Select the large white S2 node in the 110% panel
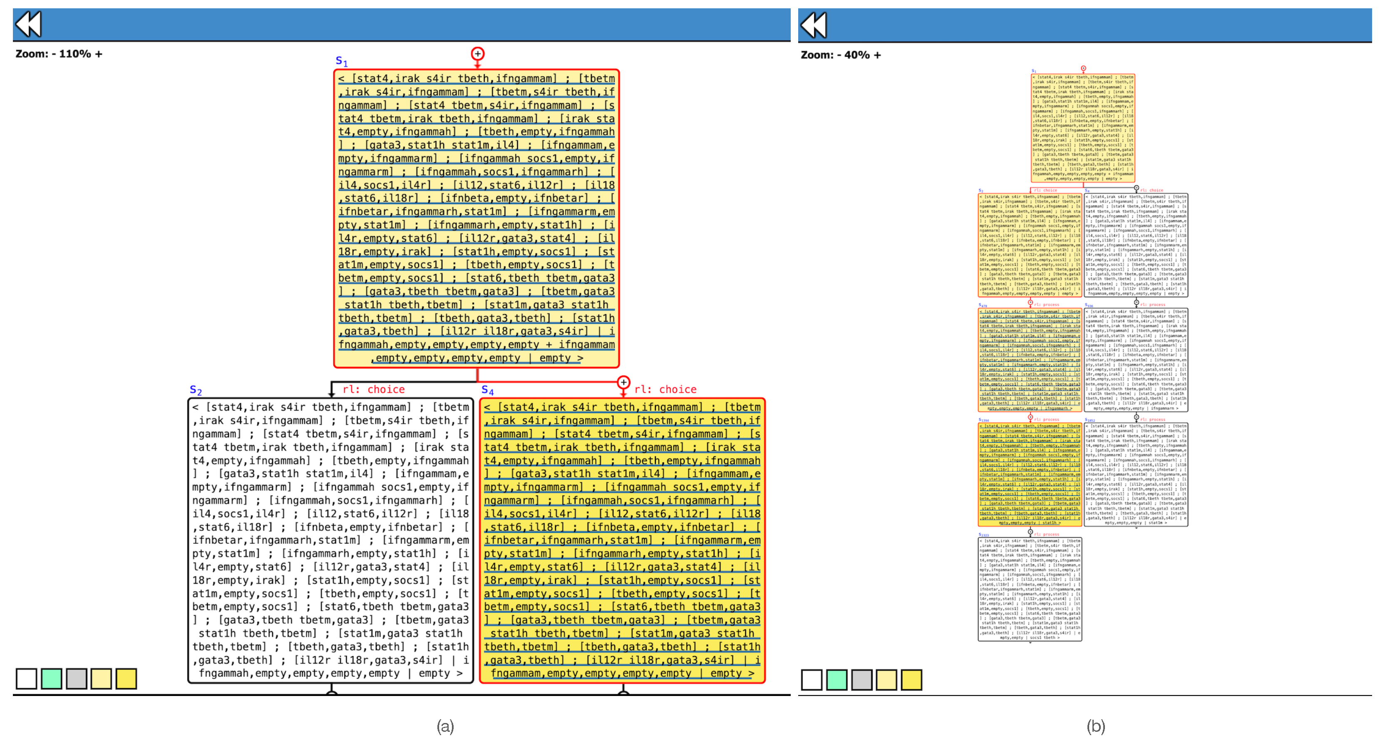Screen dimensions: 1380x748 (330, 540)
